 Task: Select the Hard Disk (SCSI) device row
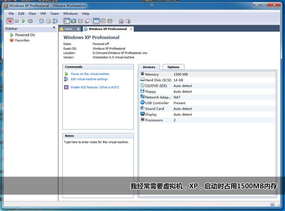click(x=207, y=80)
